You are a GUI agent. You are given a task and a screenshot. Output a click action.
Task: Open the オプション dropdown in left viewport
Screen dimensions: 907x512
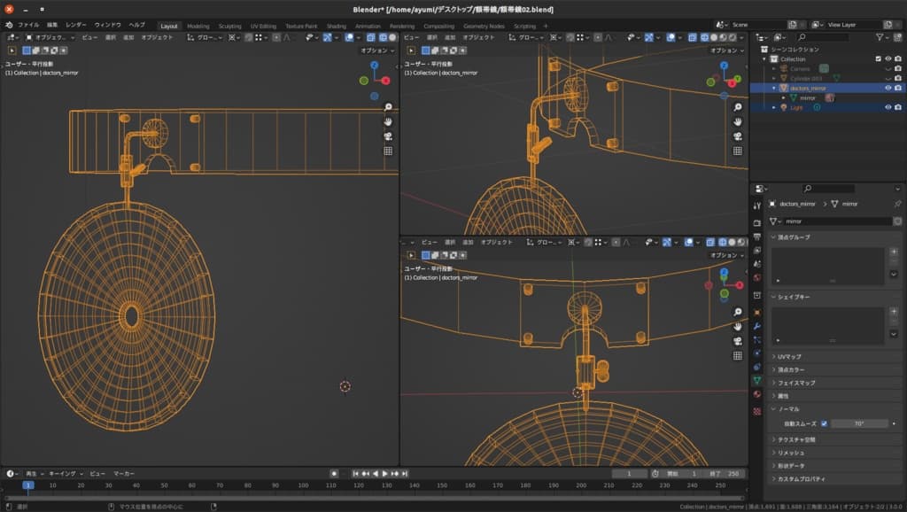pos(377,50)
